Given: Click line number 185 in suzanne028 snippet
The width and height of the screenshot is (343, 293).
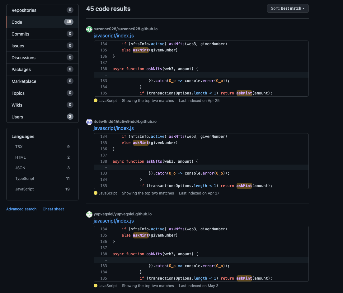Looking at the screenshot, I should (x=104, y=93).
